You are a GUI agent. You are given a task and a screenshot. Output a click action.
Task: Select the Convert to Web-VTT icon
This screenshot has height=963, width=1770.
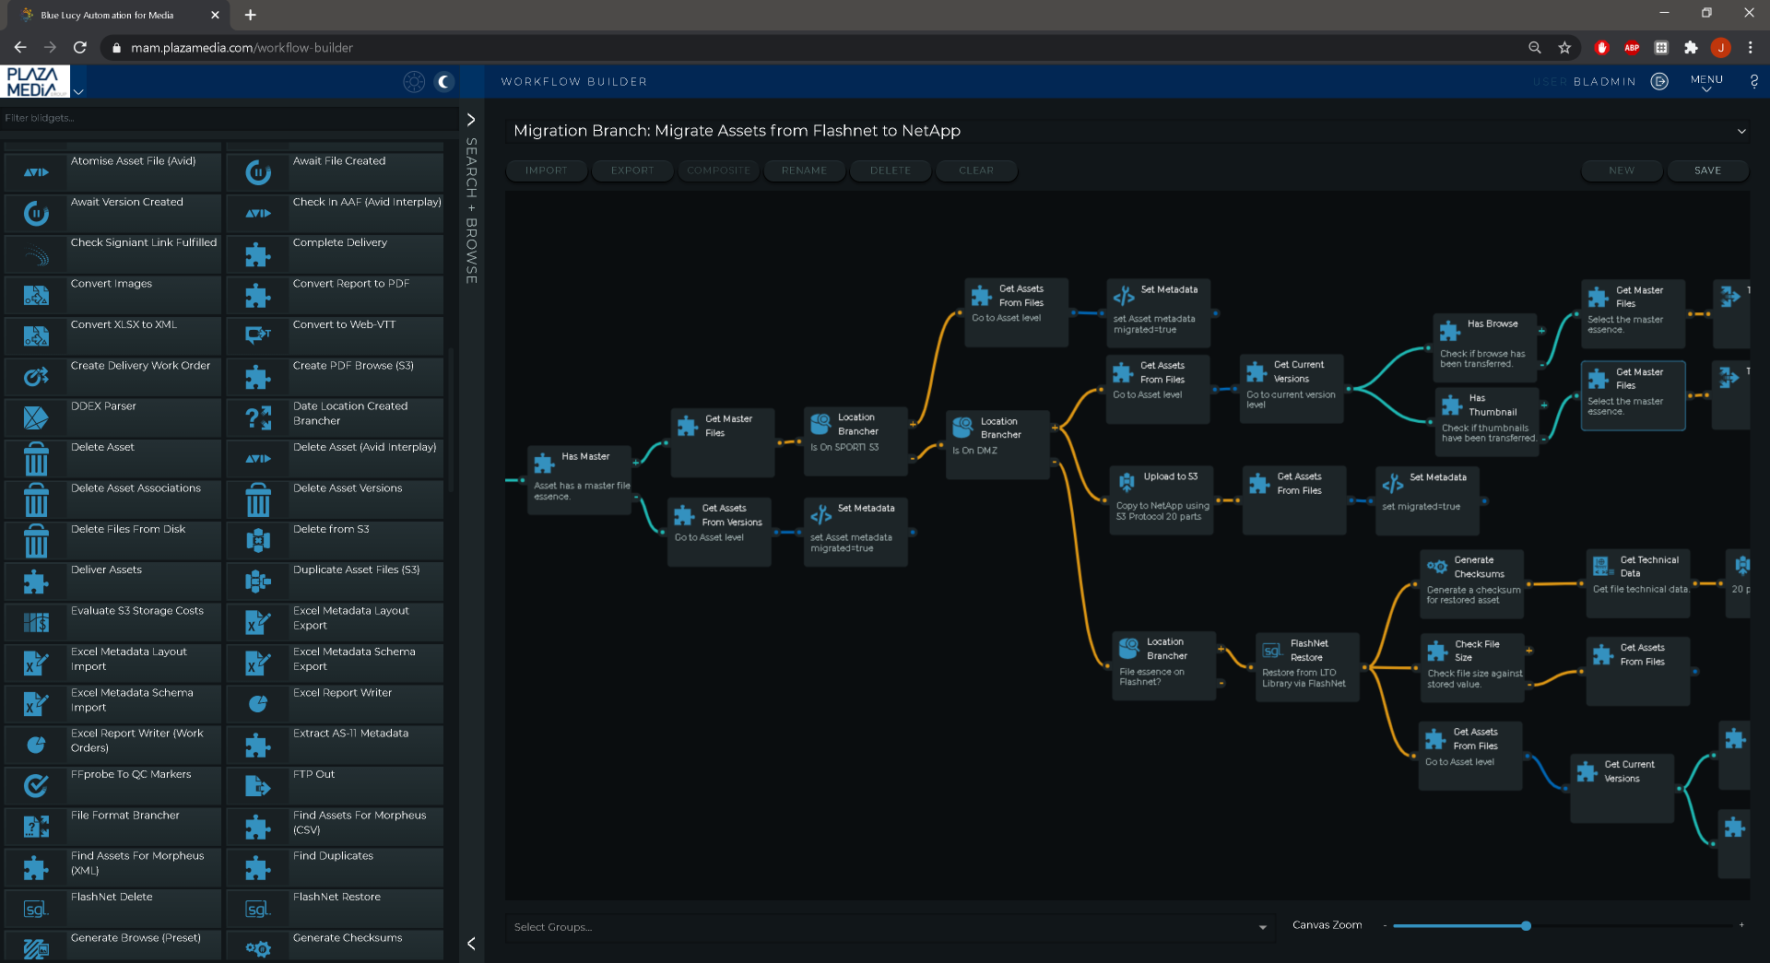pos(258,335)
